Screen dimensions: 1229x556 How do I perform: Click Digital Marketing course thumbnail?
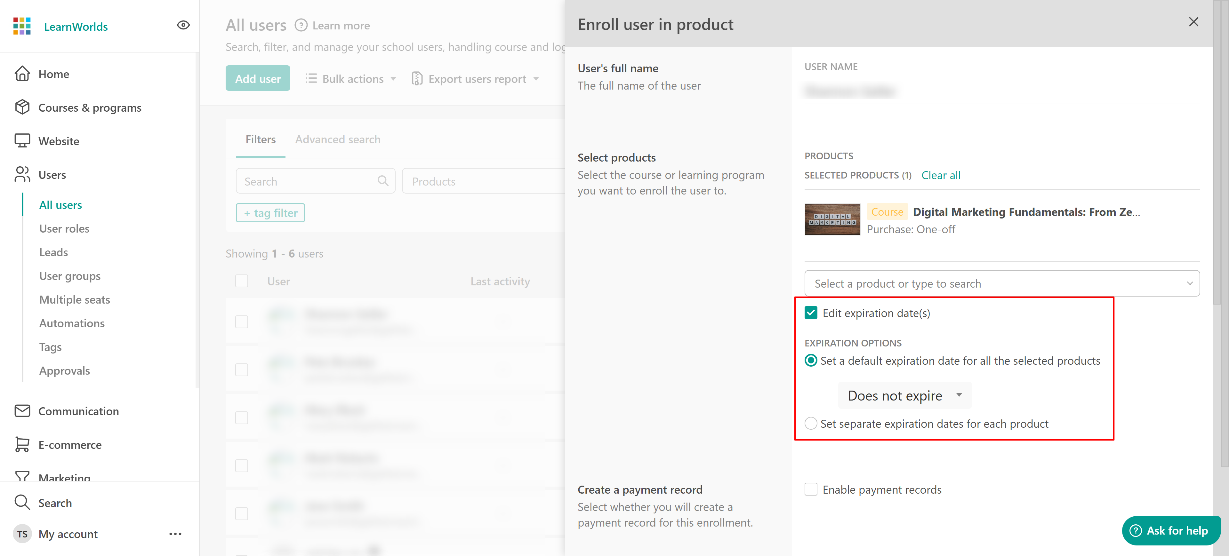tap(832, 219)
